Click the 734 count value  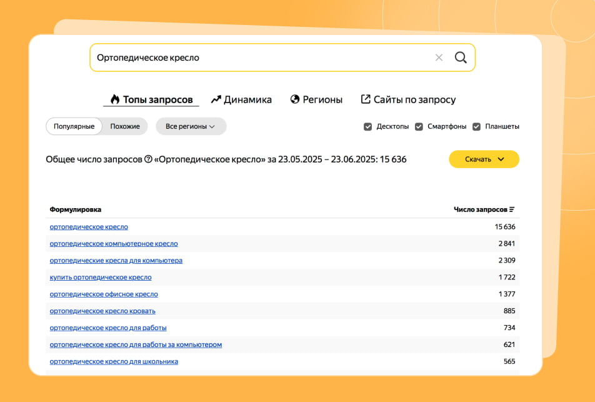[509, 328]
